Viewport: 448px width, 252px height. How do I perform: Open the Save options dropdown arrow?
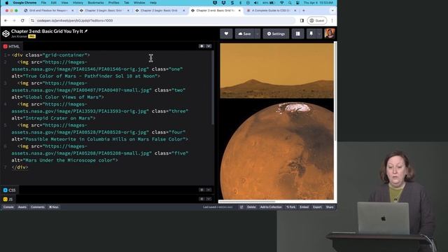coord(258,34)
